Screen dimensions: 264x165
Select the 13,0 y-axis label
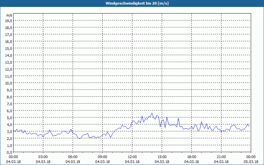point(9,62)
